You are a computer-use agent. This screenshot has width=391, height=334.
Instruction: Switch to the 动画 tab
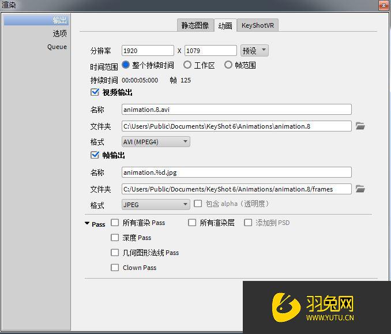tap(225, 25)
